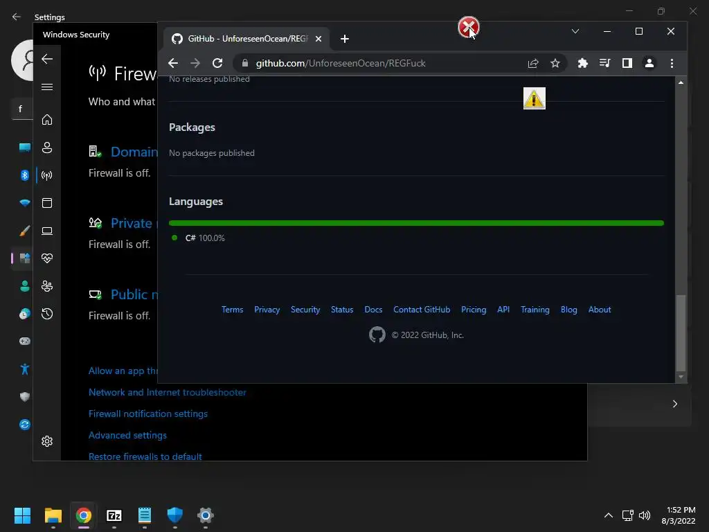Open Windows Security settings gear

pos(47,441)
